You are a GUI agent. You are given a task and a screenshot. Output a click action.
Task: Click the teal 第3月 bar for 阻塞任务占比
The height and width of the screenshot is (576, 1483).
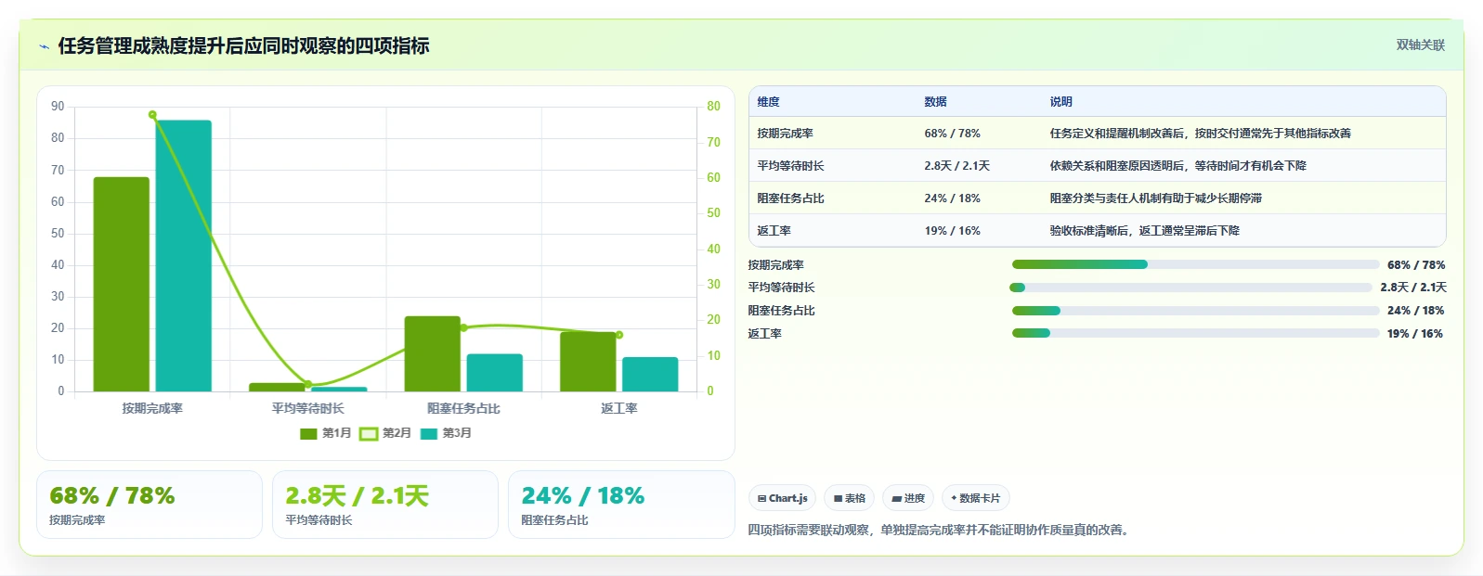coord(494,373)
